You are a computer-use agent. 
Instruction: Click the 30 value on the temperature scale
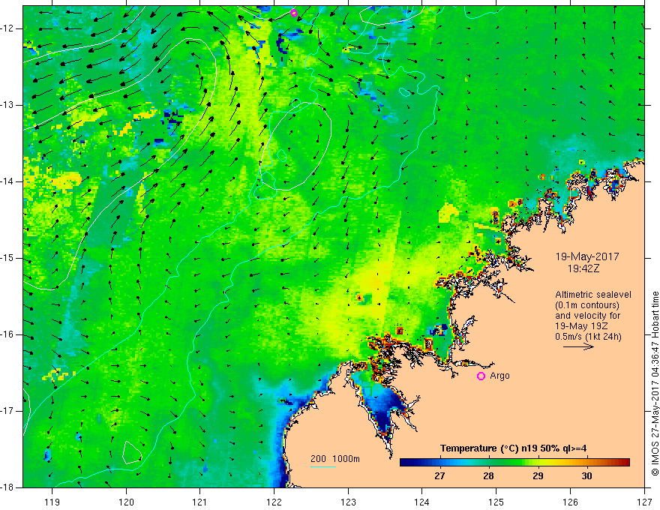click(586, 476)
